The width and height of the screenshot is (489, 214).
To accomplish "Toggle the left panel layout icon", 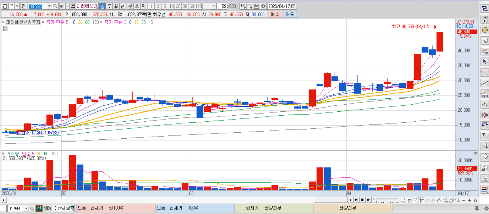I will click(5, 6).
